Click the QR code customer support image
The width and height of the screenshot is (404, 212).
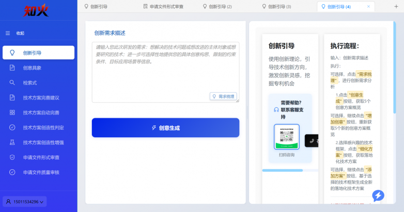point(287,136)
